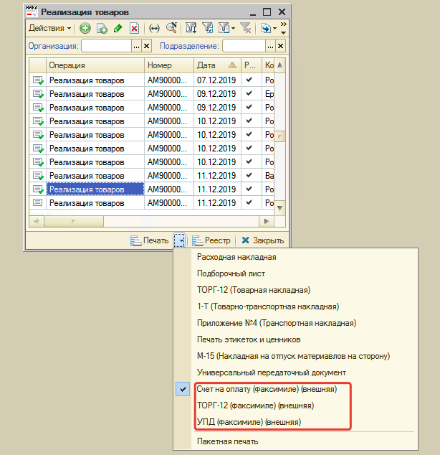The width and height of the screenshot is (440, 455).
Task: Click the Подразделение input field
Action: pyautogui.click(x=244, y=46)
